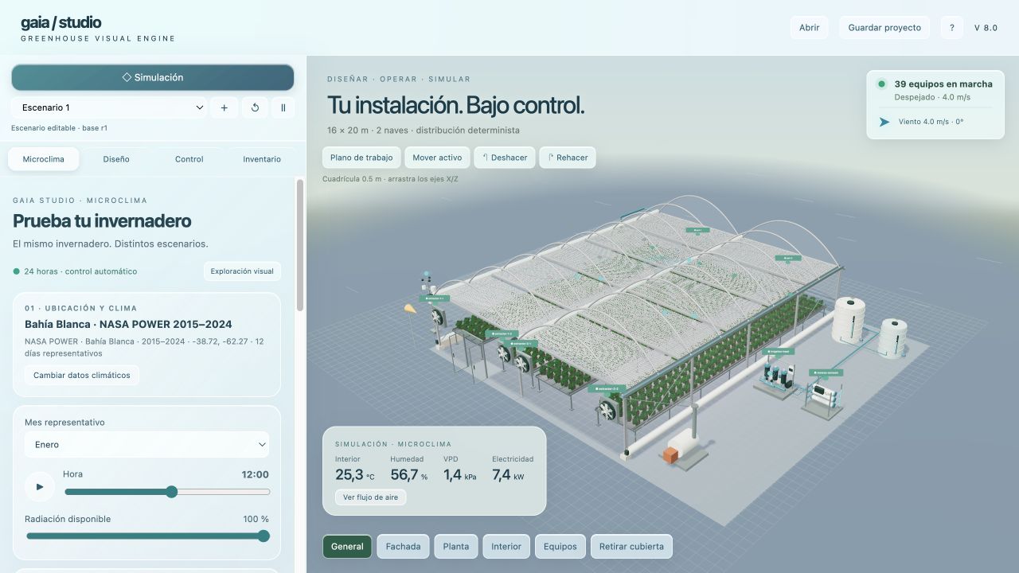Click the Hora slider handle
Screen dimensions: 1019x573
tap(171, 492)
